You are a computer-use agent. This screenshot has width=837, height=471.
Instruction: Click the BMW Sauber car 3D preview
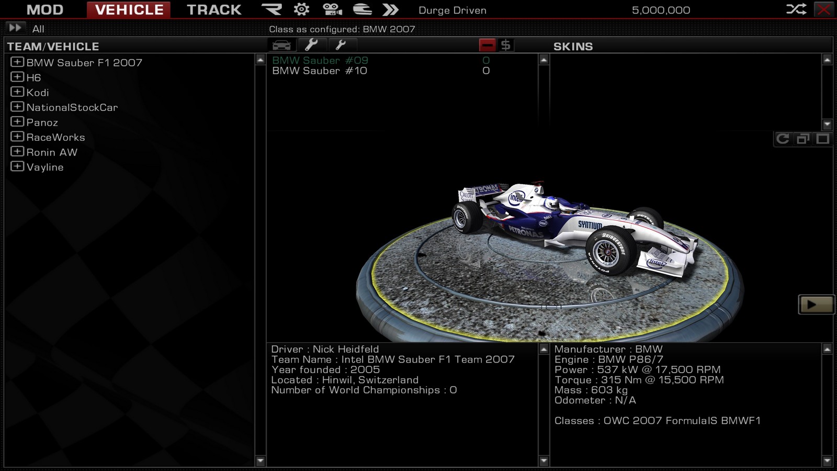[574, 229]
